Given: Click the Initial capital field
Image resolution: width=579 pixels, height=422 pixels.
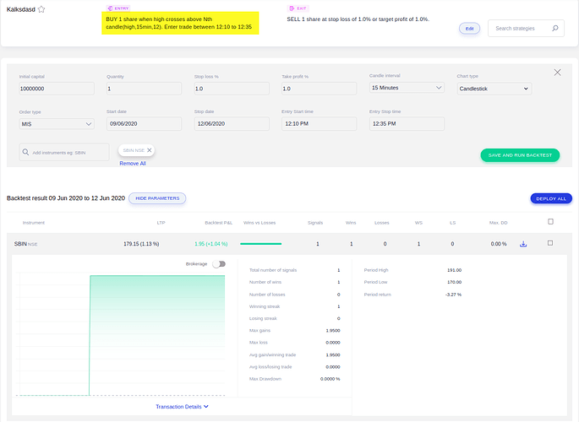Looking at the screenshot, I should [x=57, y=89].
